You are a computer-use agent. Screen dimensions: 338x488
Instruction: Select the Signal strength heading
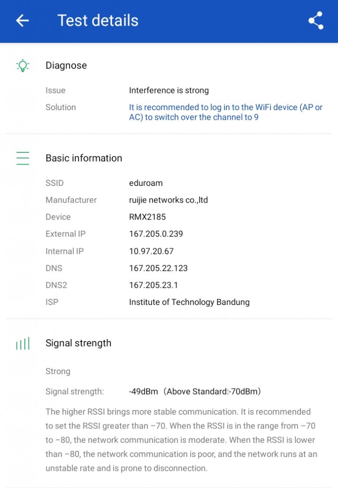click(78, 343)
